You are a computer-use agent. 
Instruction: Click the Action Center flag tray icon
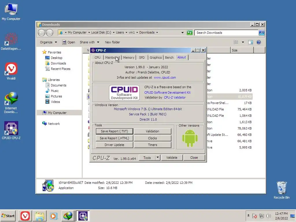point(254,216)
